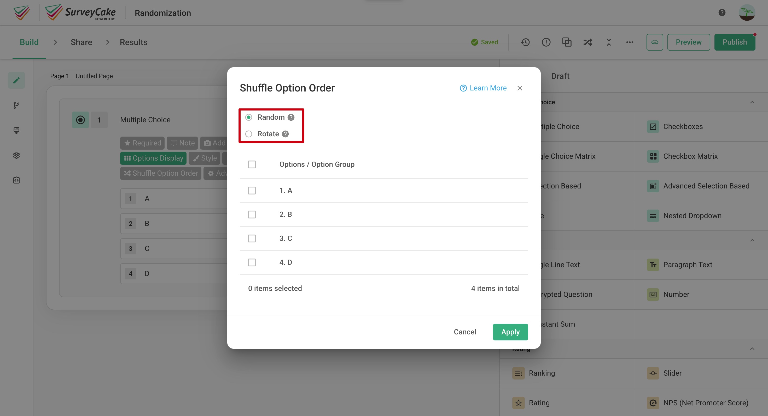Click the help icon next to Rotate
Viewport: 768px width, 416px height.
coord(285,134)
